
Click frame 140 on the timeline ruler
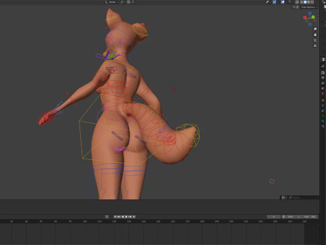point(143,221)
